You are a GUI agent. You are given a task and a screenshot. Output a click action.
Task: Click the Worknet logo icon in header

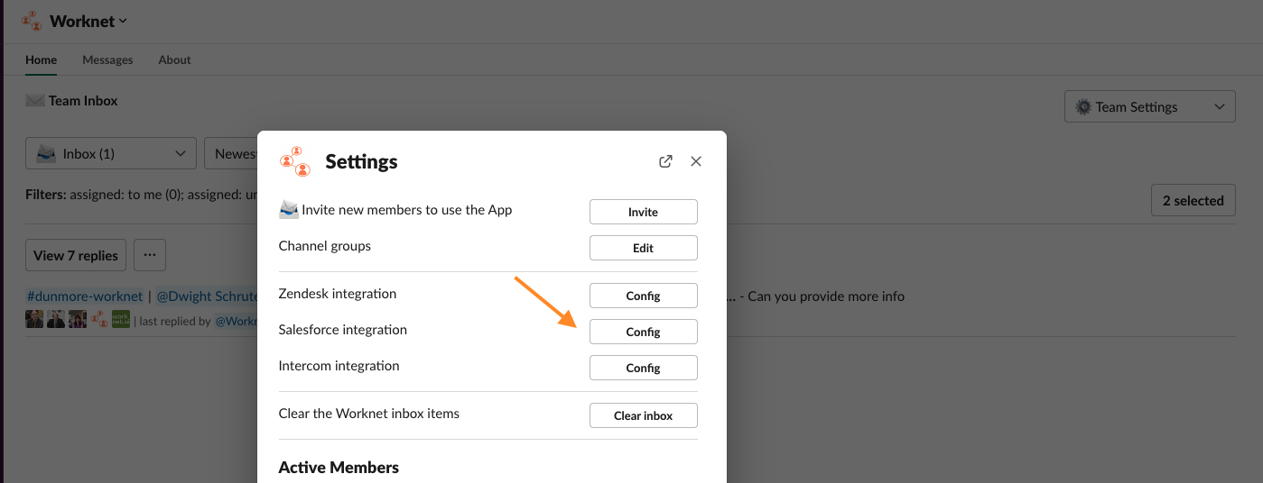[33, 21]
